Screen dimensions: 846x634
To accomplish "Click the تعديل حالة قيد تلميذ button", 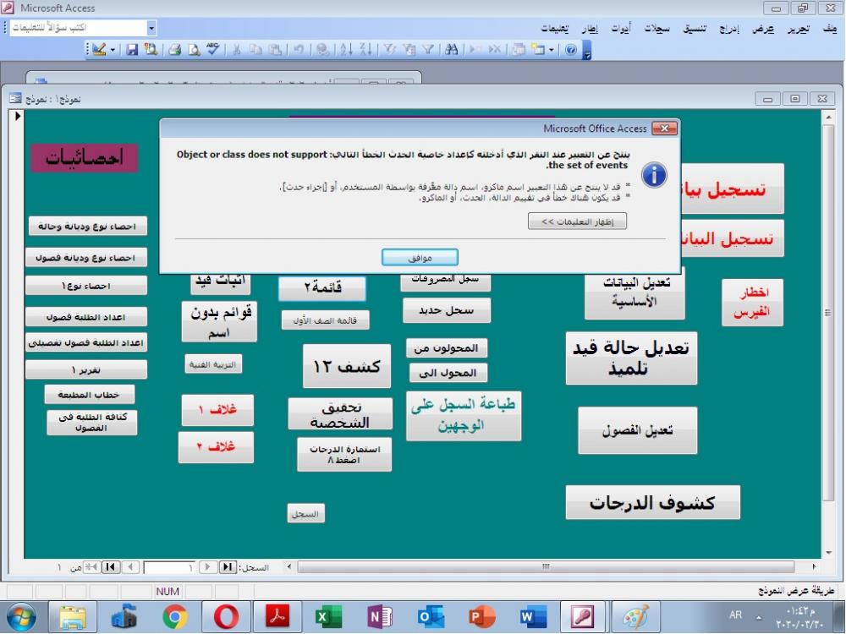I will tap(631, 358).
